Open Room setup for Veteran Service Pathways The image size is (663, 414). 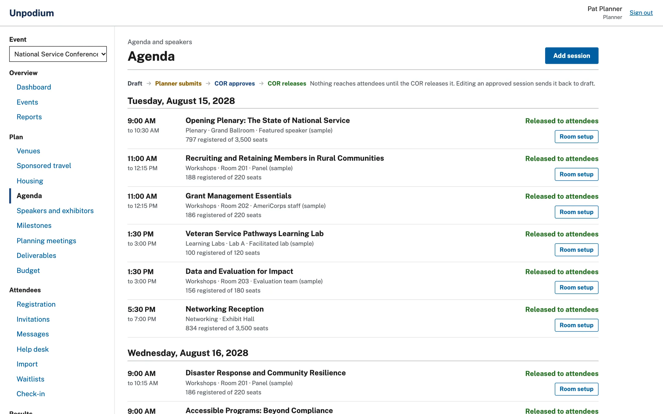tap(576, 250)
